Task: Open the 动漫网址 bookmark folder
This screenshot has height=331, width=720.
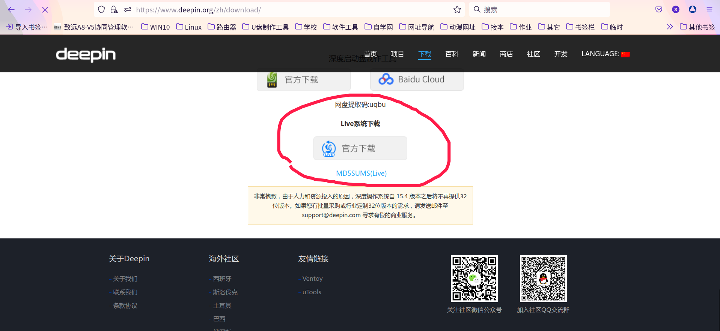Action: pos(458,27)
